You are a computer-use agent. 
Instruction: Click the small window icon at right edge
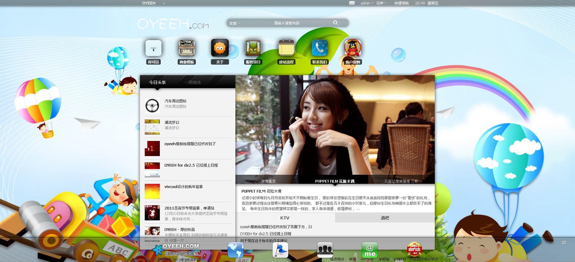pyautogui.click(x=564, y=242)
